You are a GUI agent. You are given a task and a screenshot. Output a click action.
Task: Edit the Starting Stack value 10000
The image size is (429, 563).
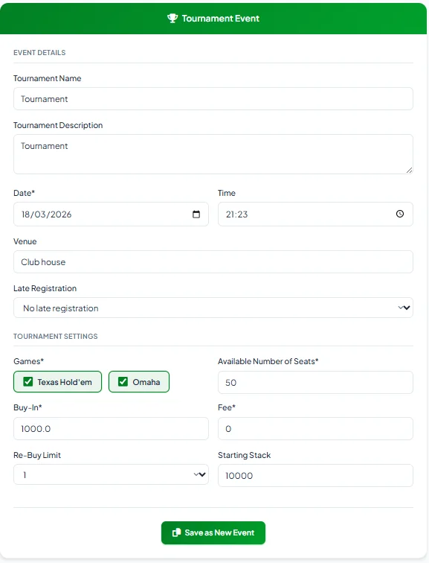pyautogui.click(x=315, y=476)
